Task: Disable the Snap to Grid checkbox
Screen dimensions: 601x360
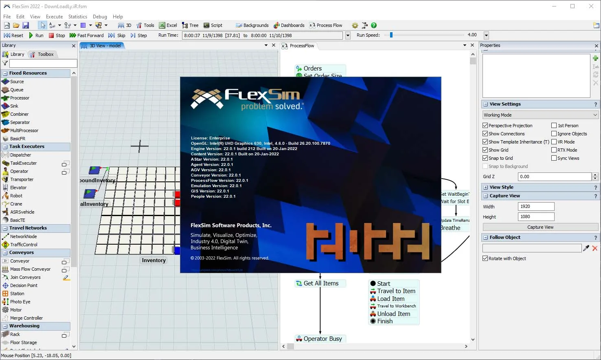Action: click(485, 158)
